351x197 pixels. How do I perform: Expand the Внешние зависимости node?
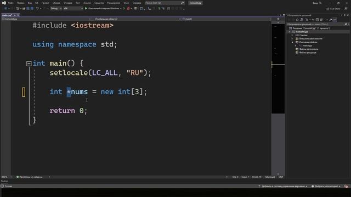tap(292, 39)
